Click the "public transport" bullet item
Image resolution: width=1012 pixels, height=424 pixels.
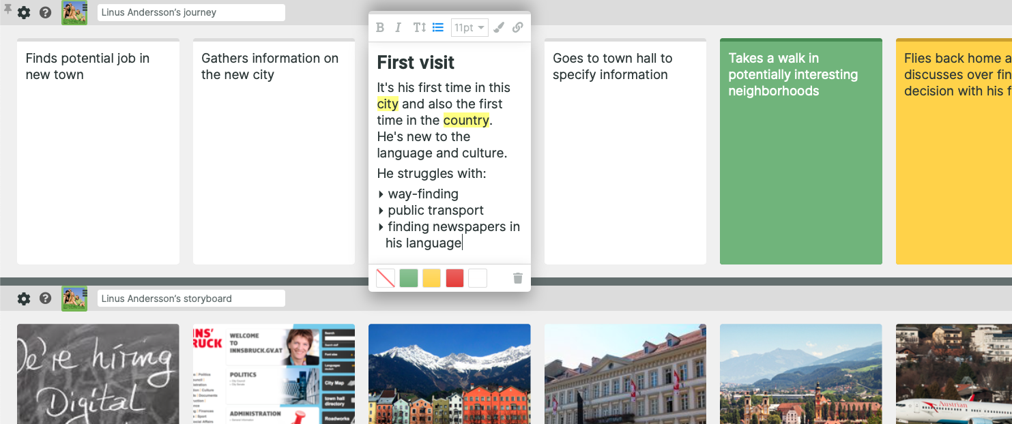point(436,211)
